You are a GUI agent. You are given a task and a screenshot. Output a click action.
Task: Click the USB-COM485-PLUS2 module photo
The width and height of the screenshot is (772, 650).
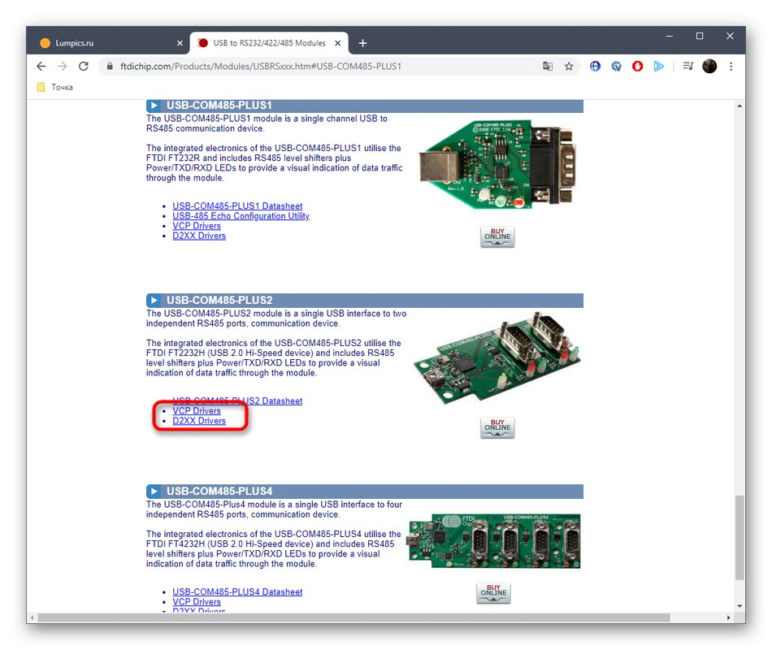[497, 358]
